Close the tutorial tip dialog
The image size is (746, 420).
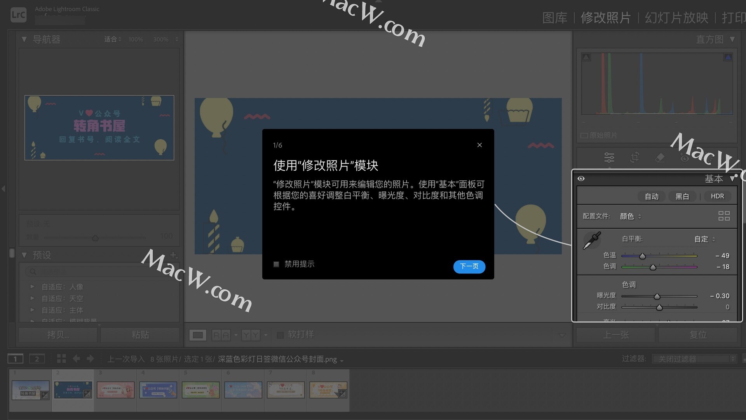pos(479,145)
